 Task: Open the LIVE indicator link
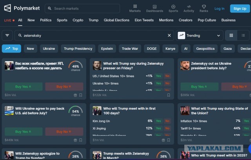9,20
